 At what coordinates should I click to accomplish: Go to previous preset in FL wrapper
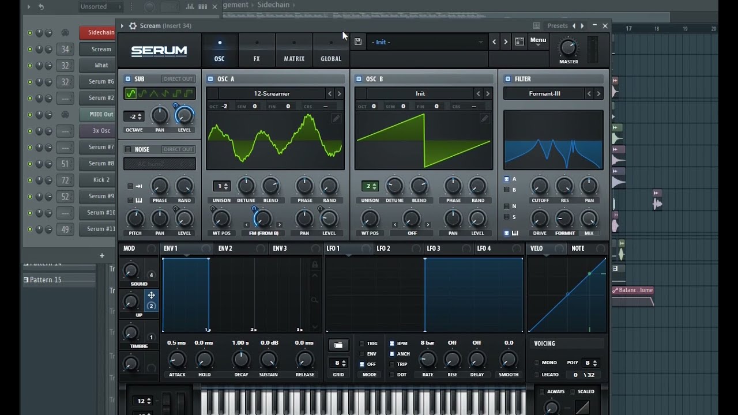574,26
